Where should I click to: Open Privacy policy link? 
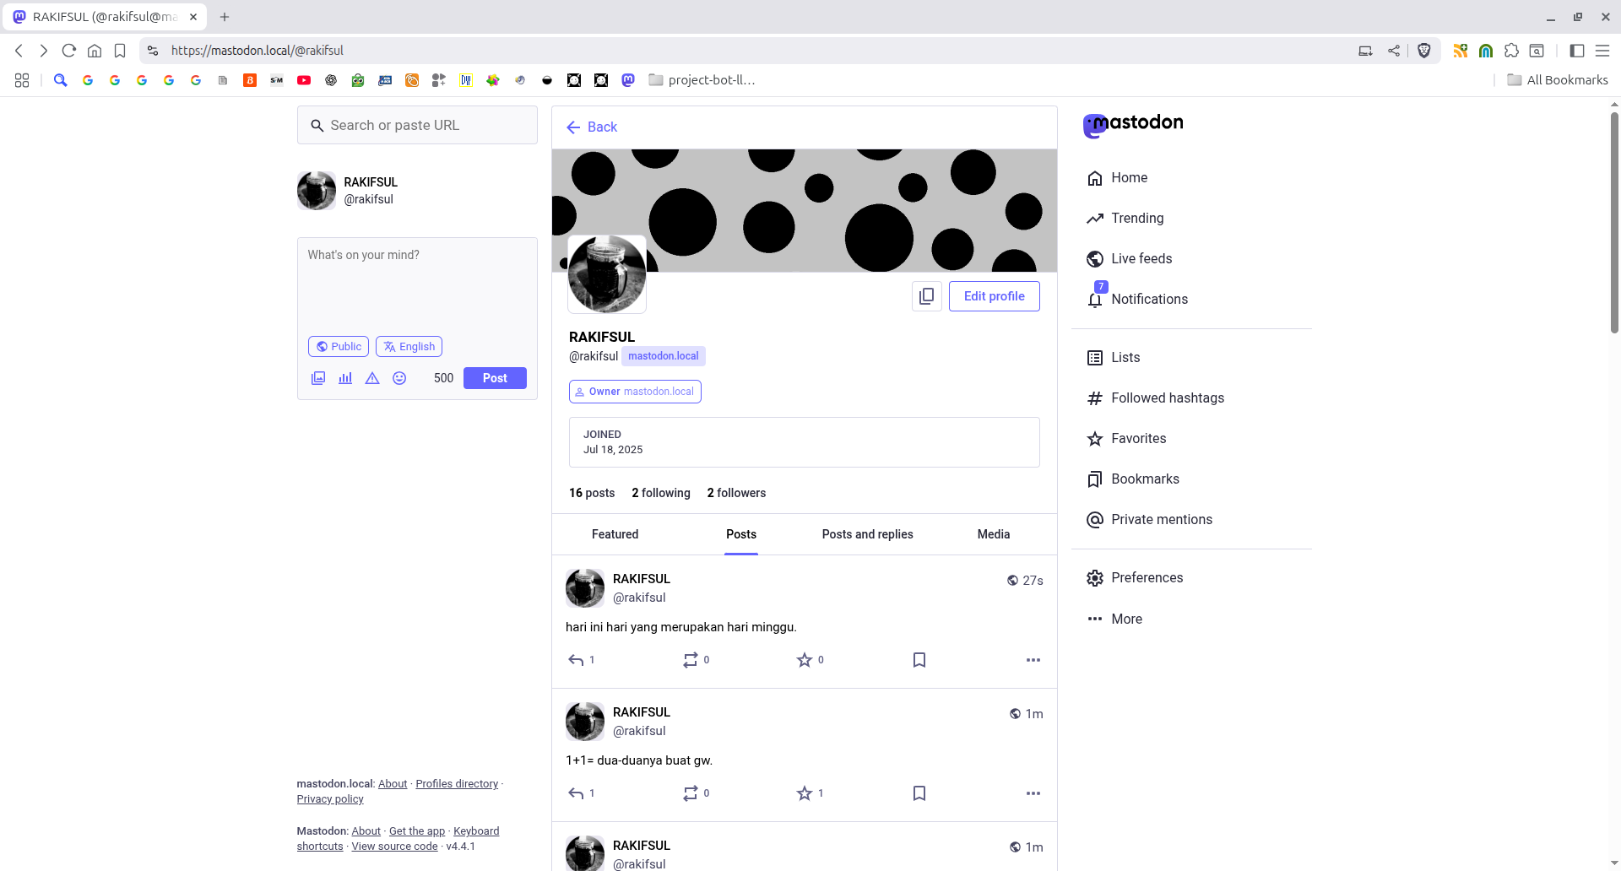[x=330, y=799]
